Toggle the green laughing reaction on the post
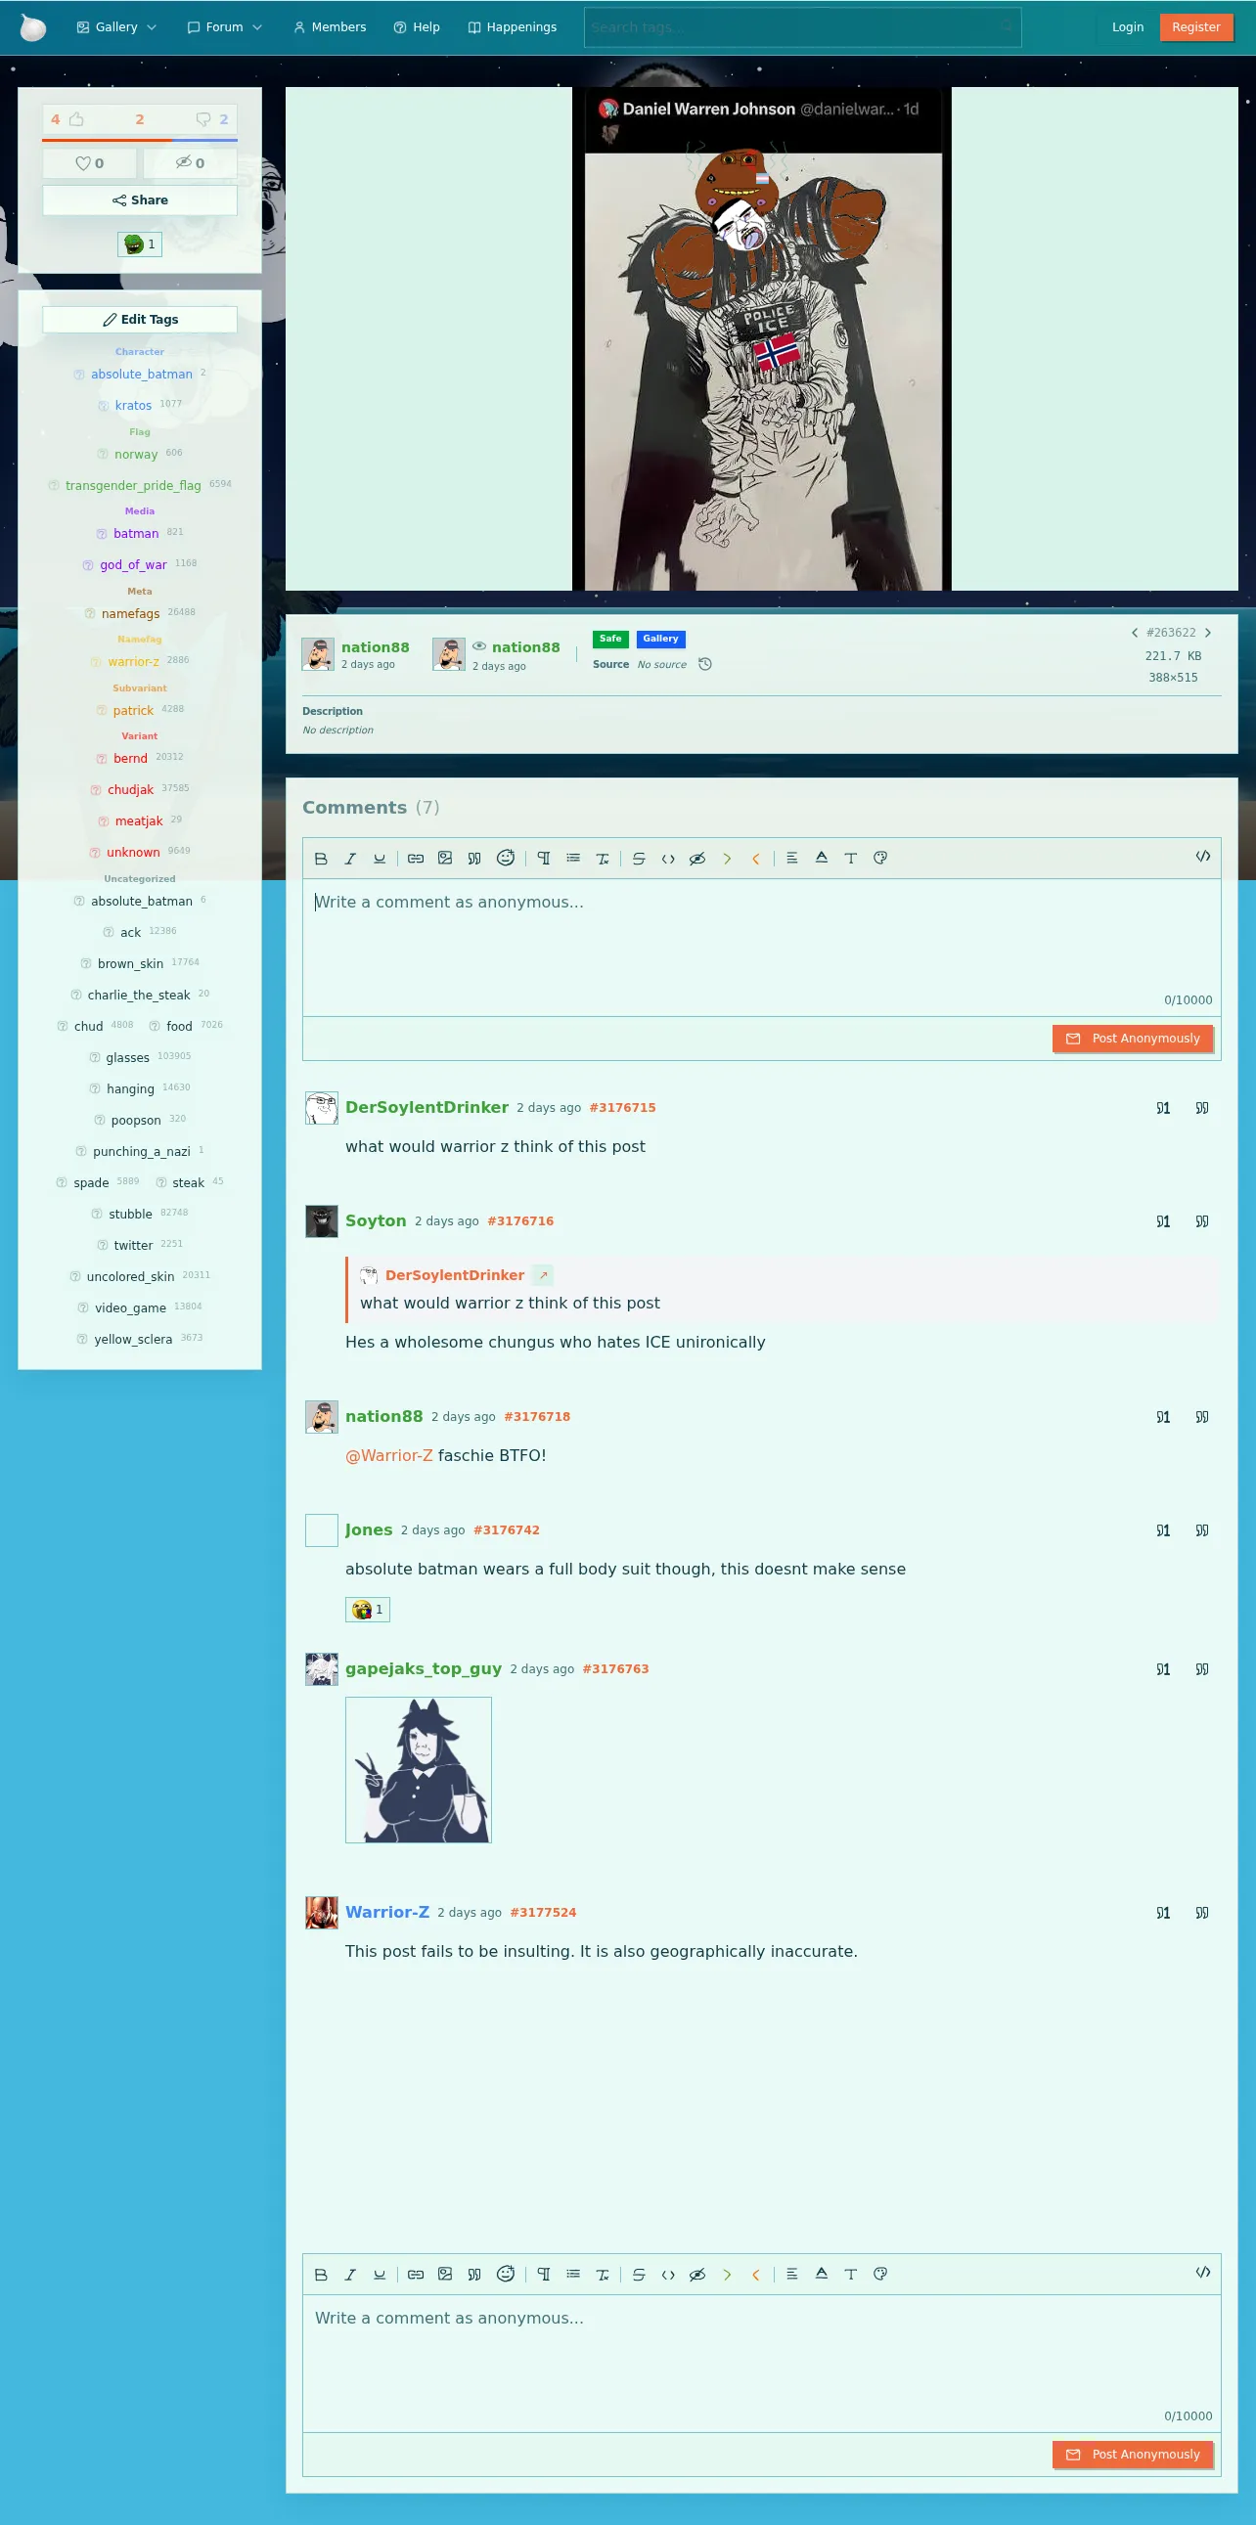The image size is (1256, 2525). tap(140, 244)
